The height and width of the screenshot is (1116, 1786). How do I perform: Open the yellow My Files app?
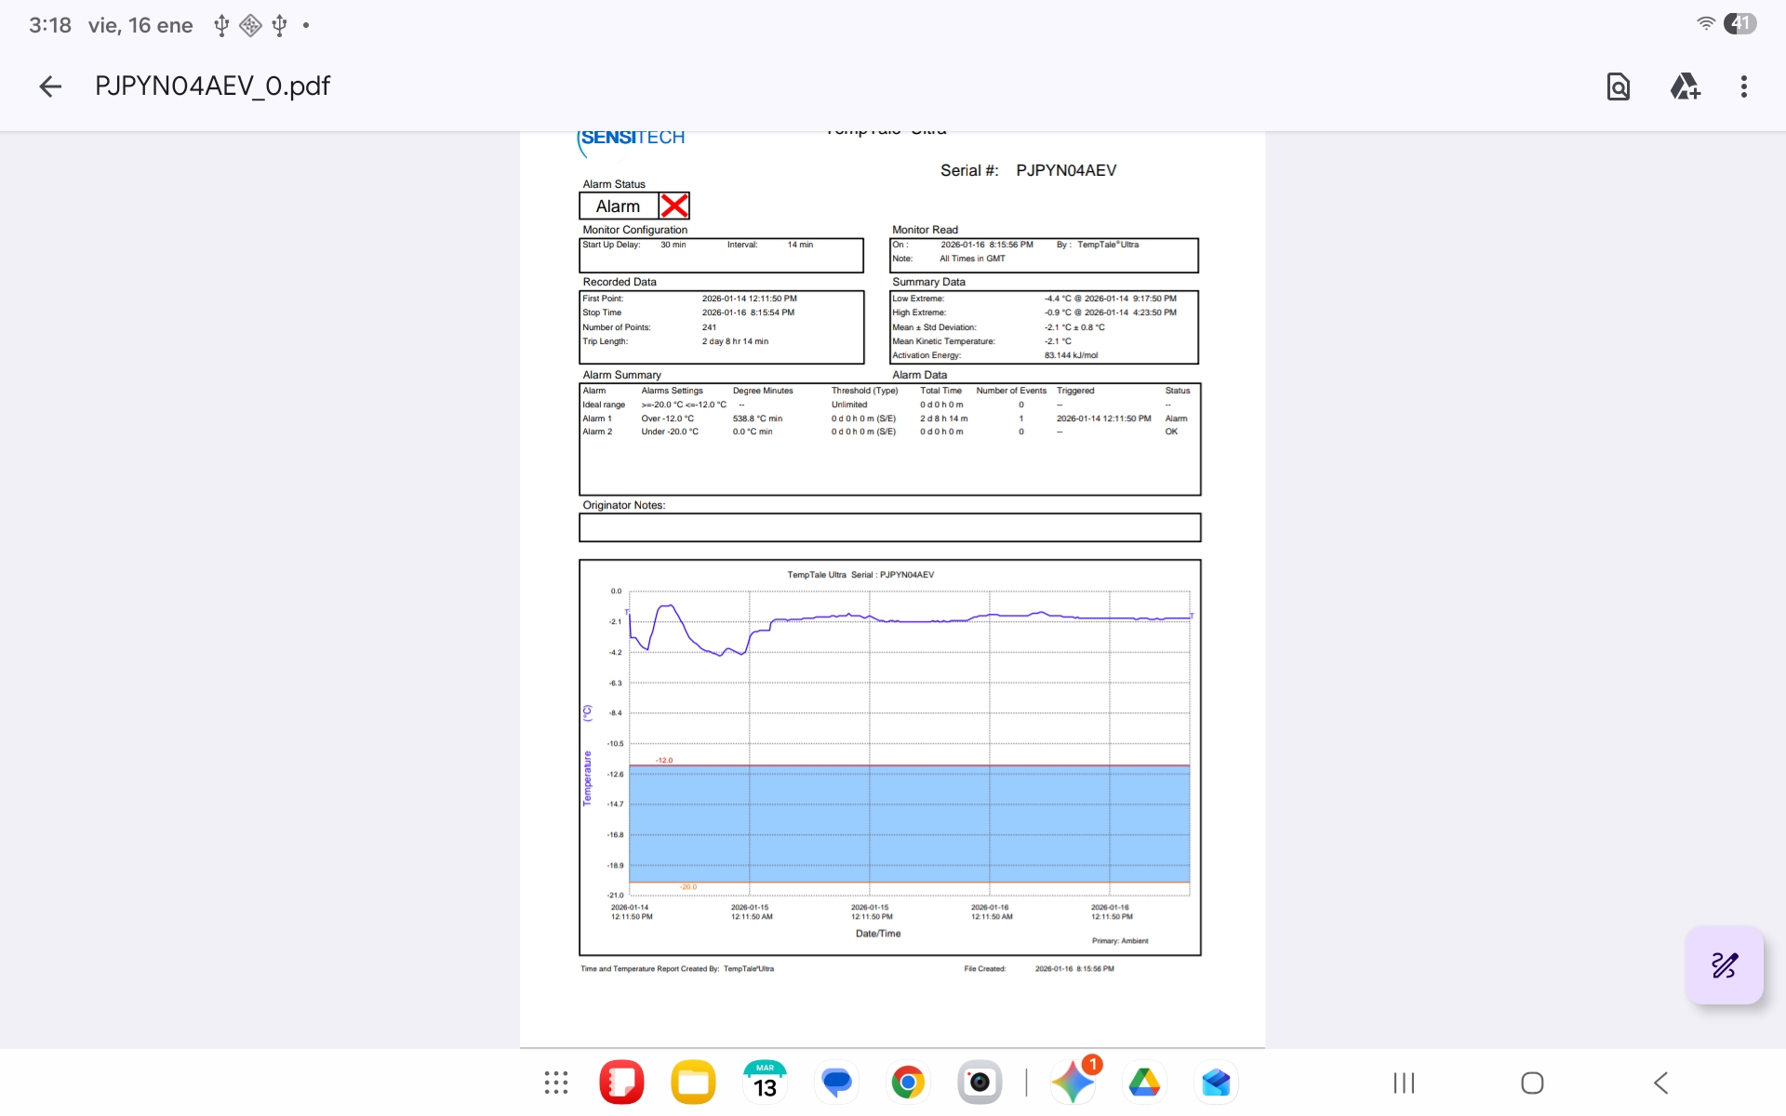pyautogui.click(x=693, y=1083)
